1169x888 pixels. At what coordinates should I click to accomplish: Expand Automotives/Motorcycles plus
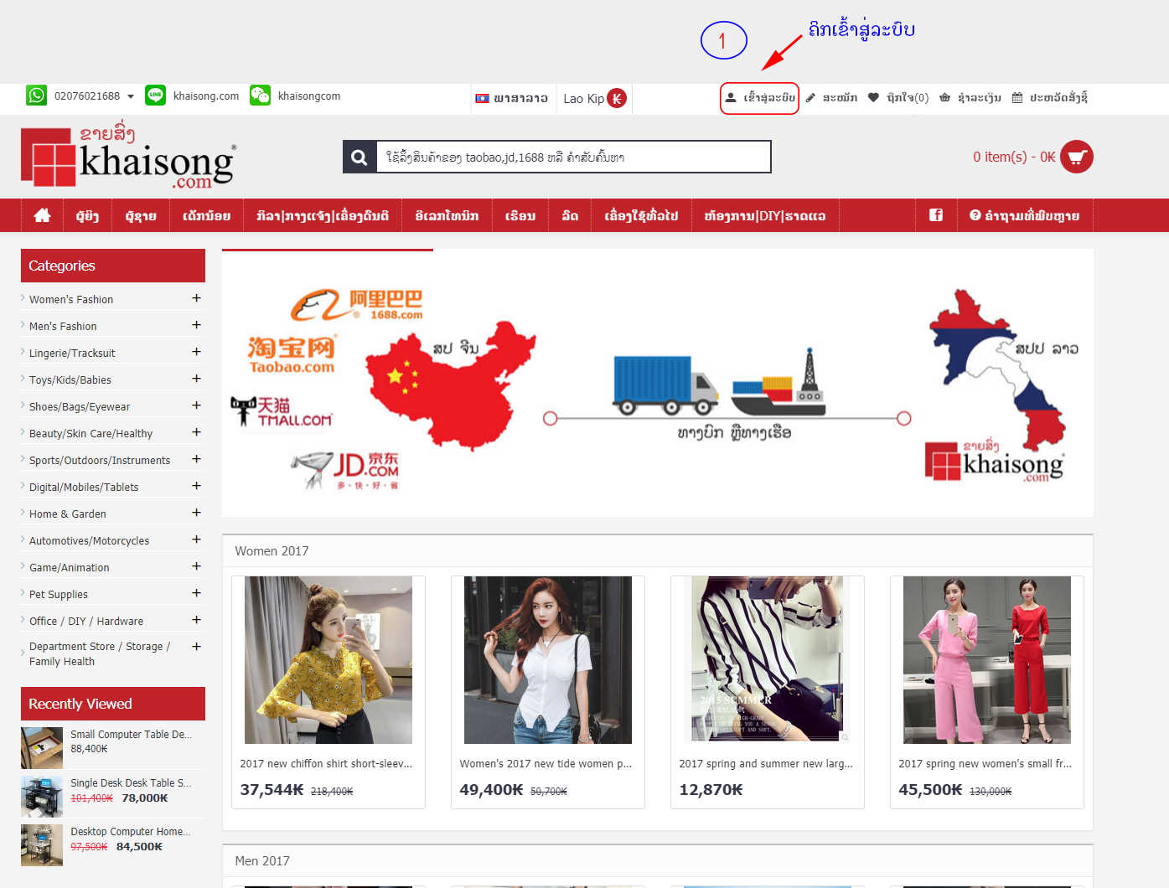click(196, 540)
